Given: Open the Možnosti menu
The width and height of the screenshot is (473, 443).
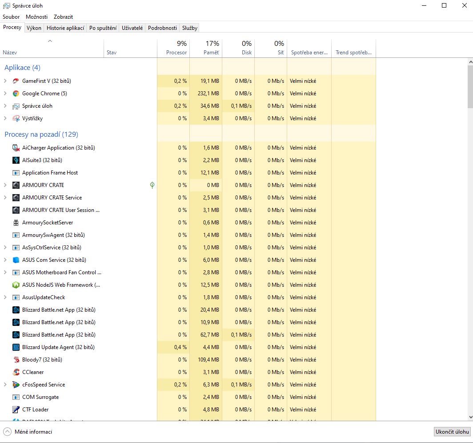Looking at the screenshot, I should 36,17.
